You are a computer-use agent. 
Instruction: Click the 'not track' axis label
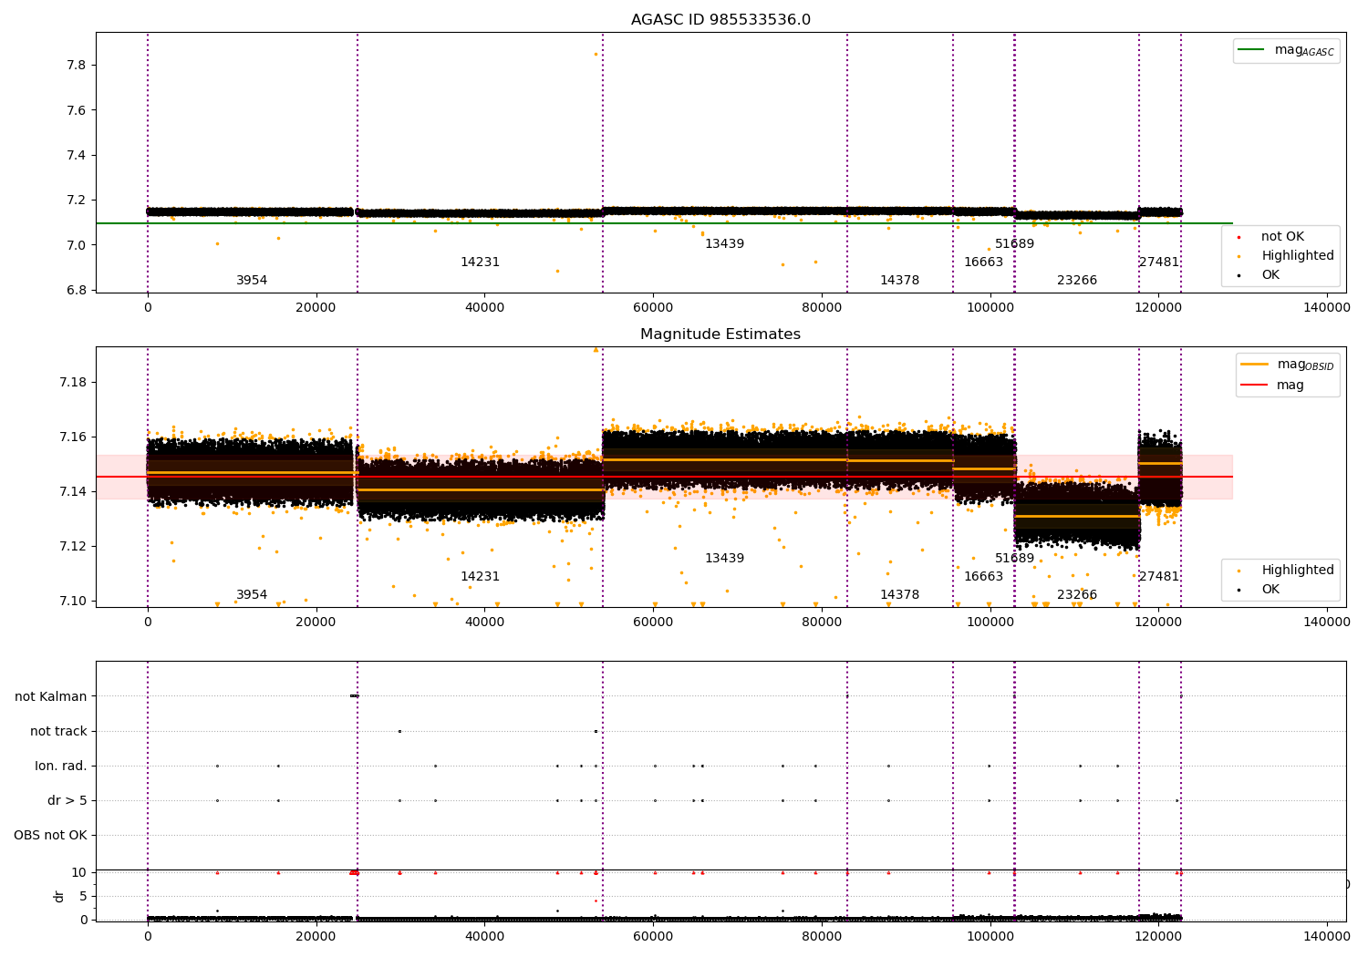click(58, 731)
